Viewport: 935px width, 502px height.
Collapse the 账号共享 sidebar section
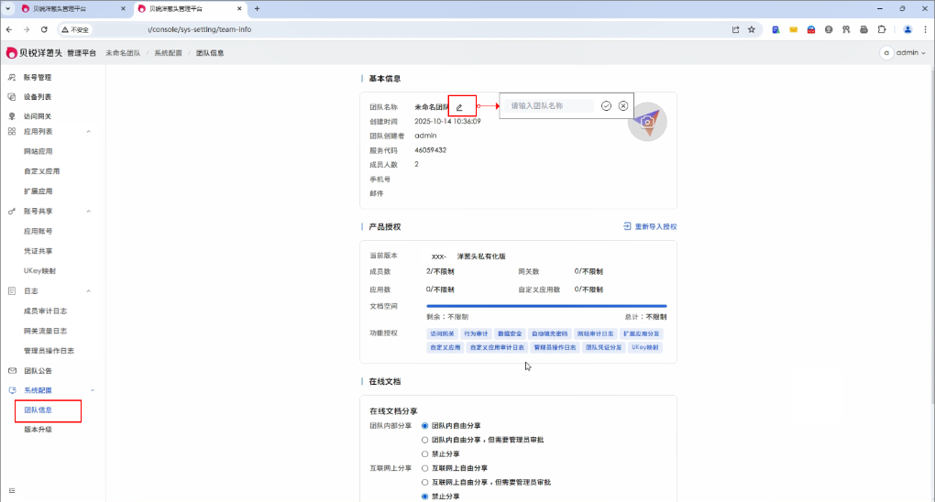click(89, 211)
